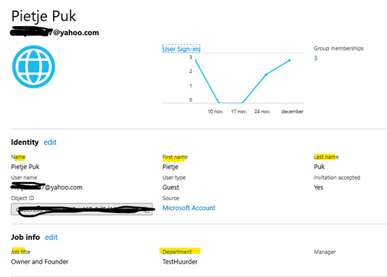The height and width of the screenshot is (277, 387).
Task: Click the December data point on chart
Action: [289, 60]
